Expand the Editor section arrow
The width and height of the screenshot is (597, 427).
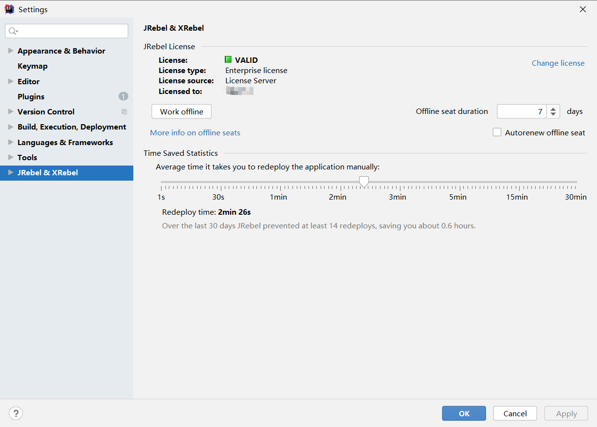click(11, 81)
